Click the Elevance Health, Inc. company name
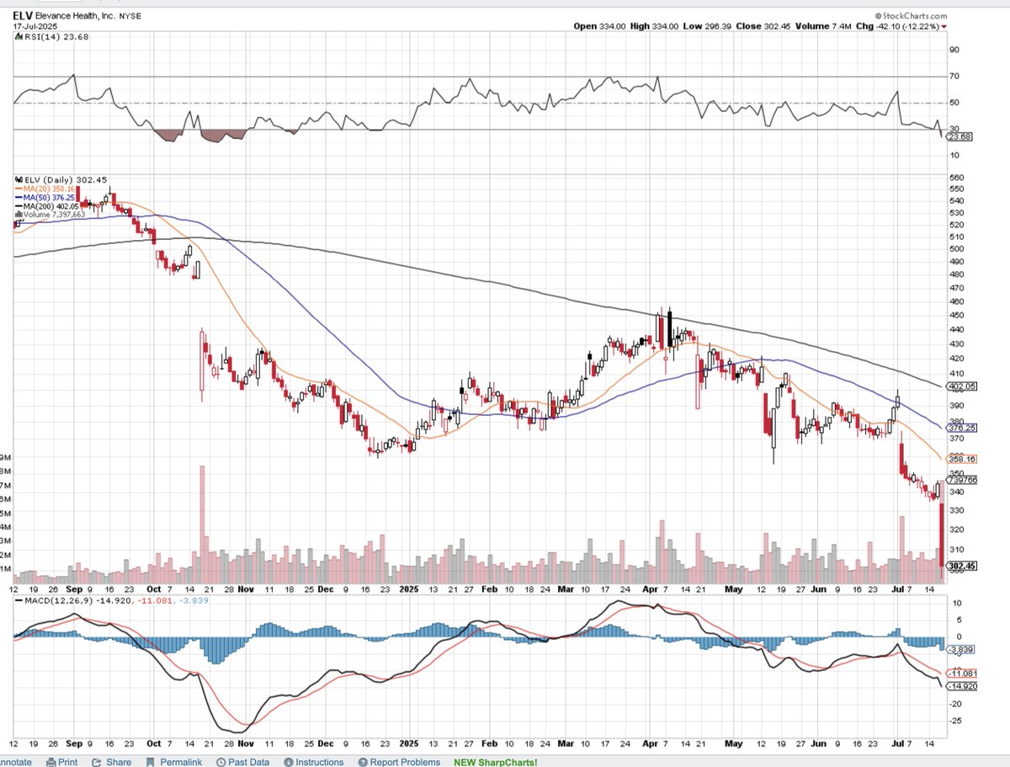1010x767 pixels. click(76, 16)
